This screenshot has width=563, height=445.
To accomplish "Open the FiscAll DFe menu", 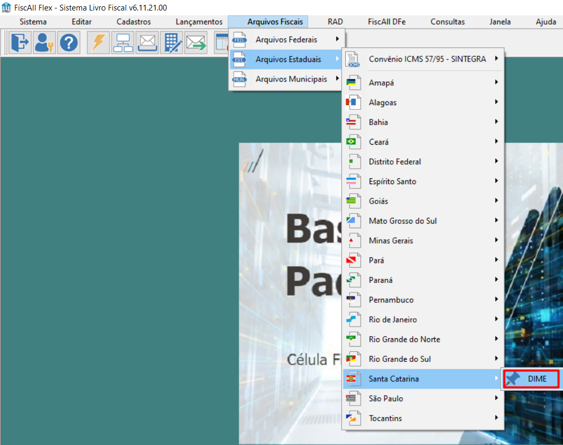I will coord(387,22).
